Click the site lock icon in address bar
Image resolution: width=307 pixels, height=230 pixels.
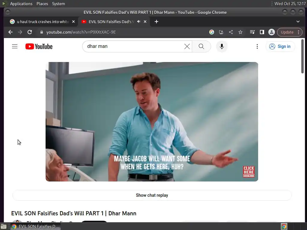[x=41, y=32]
